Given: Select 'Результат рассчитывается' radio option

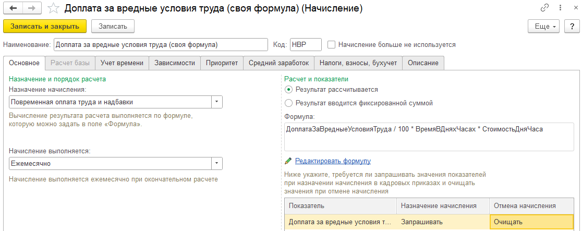Looking at the screenshot, I should (289, 90).
